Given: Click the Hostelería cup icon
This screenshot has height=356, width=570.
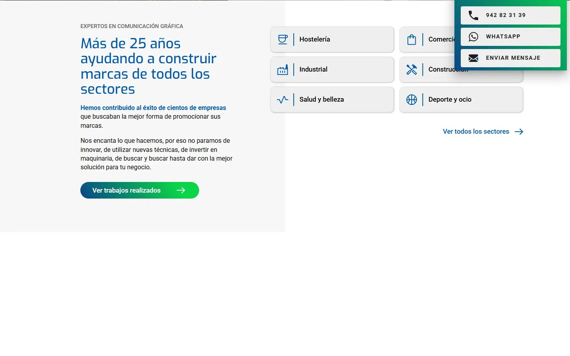Looking at the screenshot, I should (283, 40).
